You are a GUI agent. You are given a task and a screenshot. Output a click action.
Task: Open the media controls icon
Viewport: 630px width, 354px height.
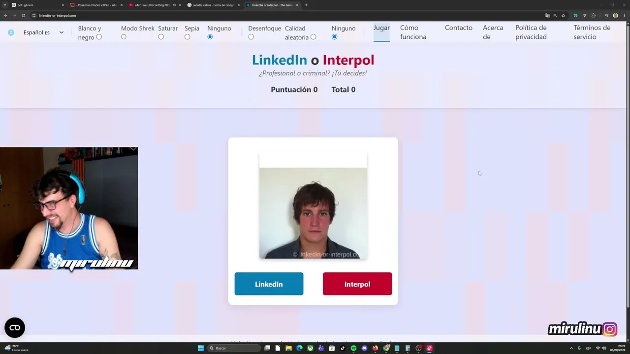click(606, 15)
